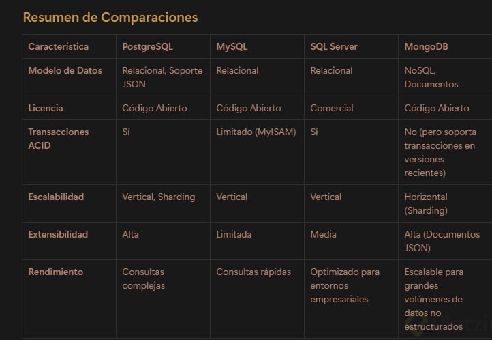
Task: Click the 'Optimizado para entornos empresariales' cell
Action: coord(345,285)
